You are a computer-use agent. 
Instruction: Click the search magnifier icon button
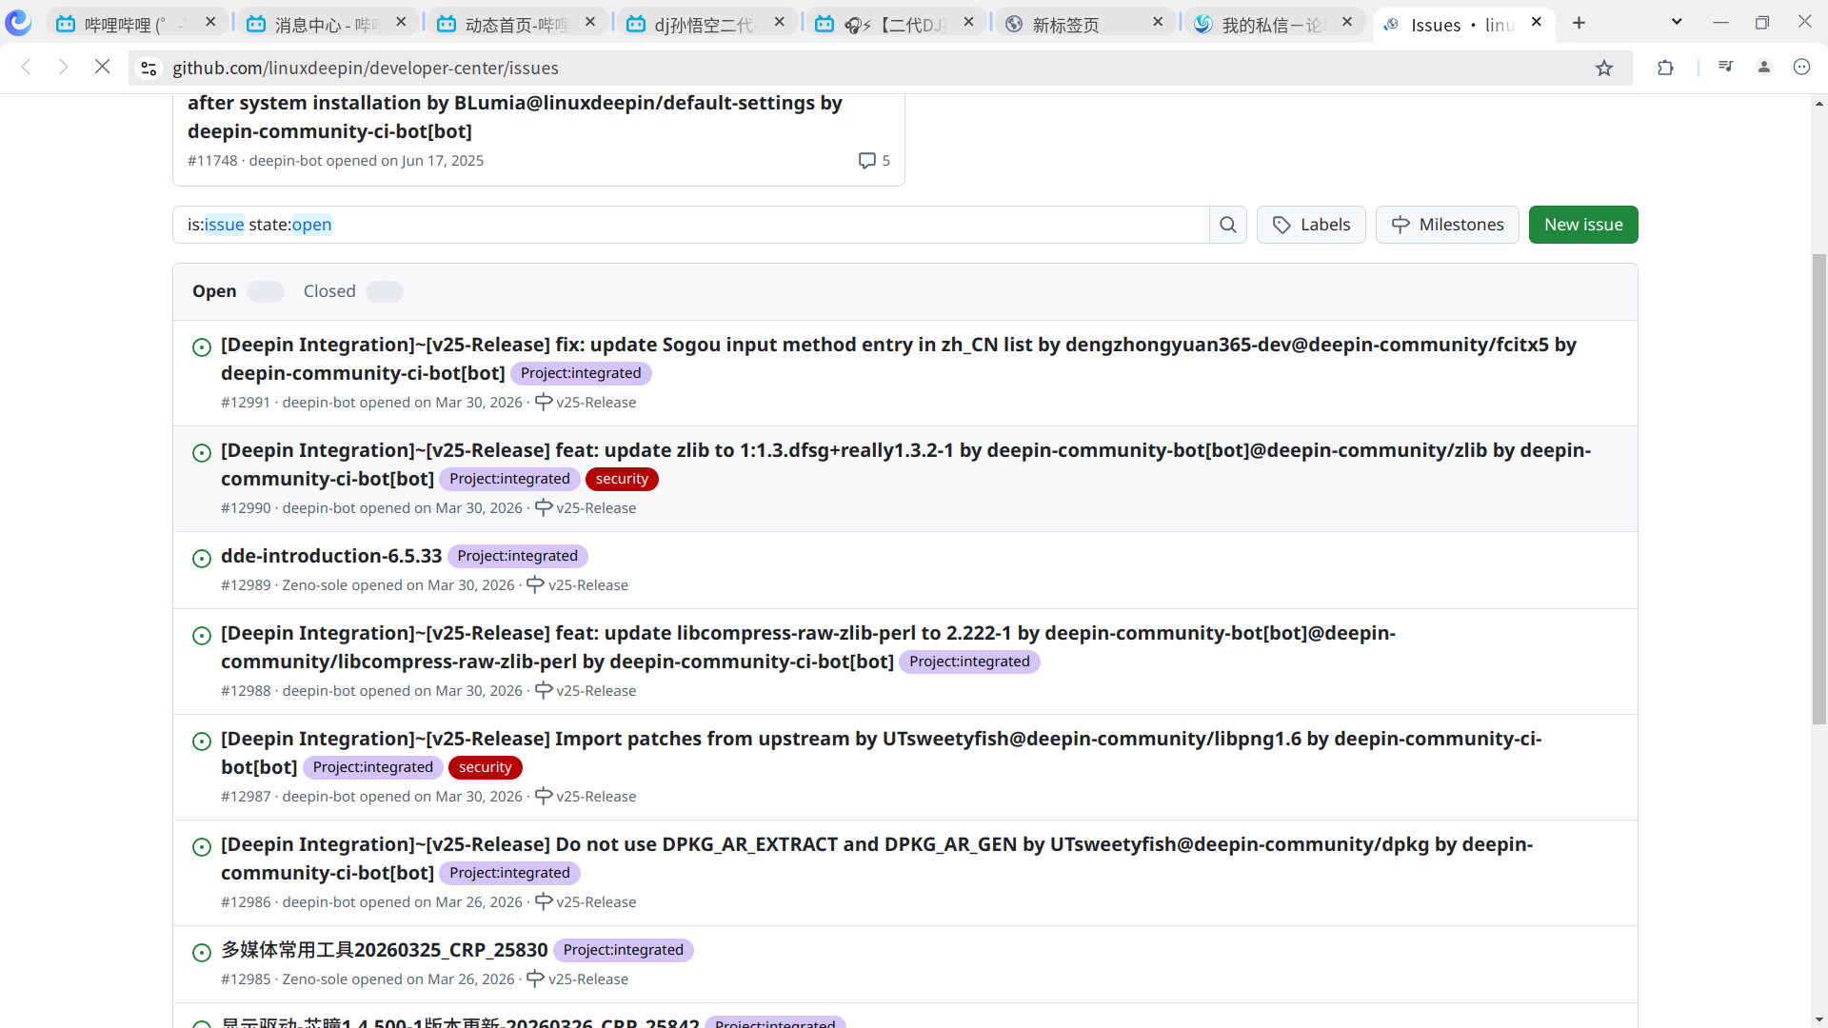1228,225
